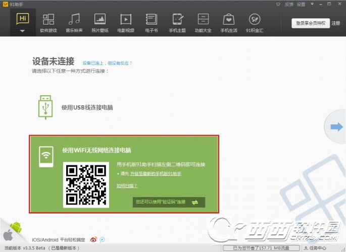Select 使用WiFi无线网络连接电脑 heading
The image size is (346, 252).
click(x=96, y=150)
